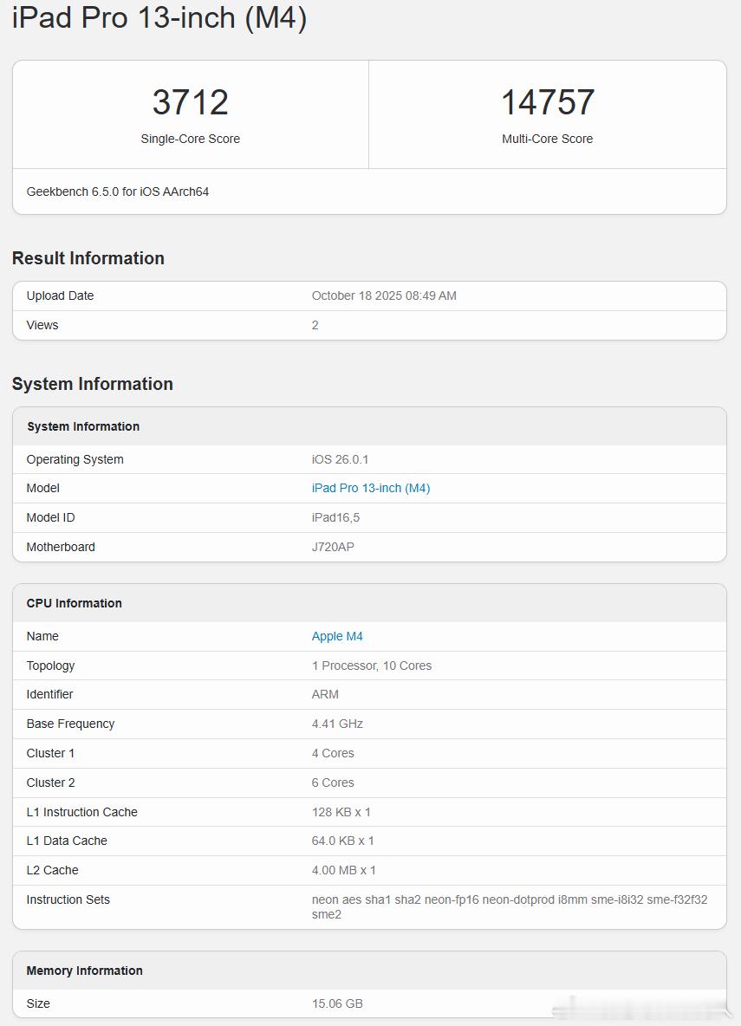Click the CPU Information table header
The width and height of the screenshot is (741, 1026).
click(75, 603)
